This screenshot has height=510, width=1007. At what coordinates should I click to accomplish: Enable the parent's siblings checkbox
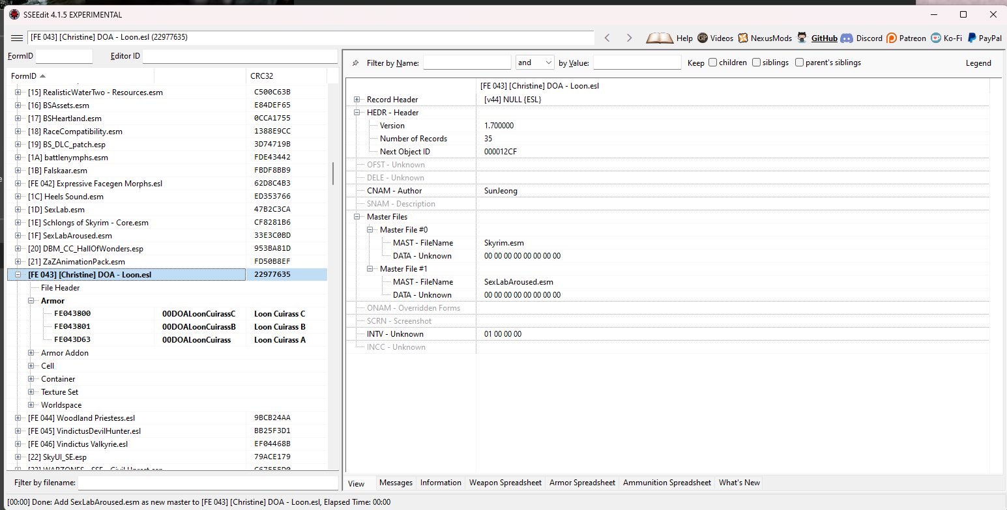[800, 63]
